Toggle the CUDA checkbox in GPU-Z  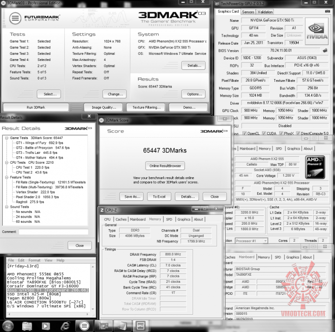click(264, 133)
